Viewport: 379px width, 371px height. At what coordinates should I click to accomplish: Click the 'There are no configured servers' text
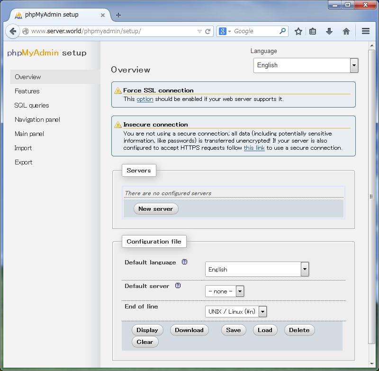coord(168,193)
